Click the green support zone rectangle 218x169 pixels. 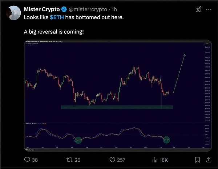[117, 107]
